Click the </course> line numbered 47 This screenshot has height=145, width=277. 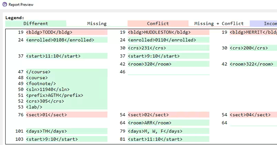66,72
